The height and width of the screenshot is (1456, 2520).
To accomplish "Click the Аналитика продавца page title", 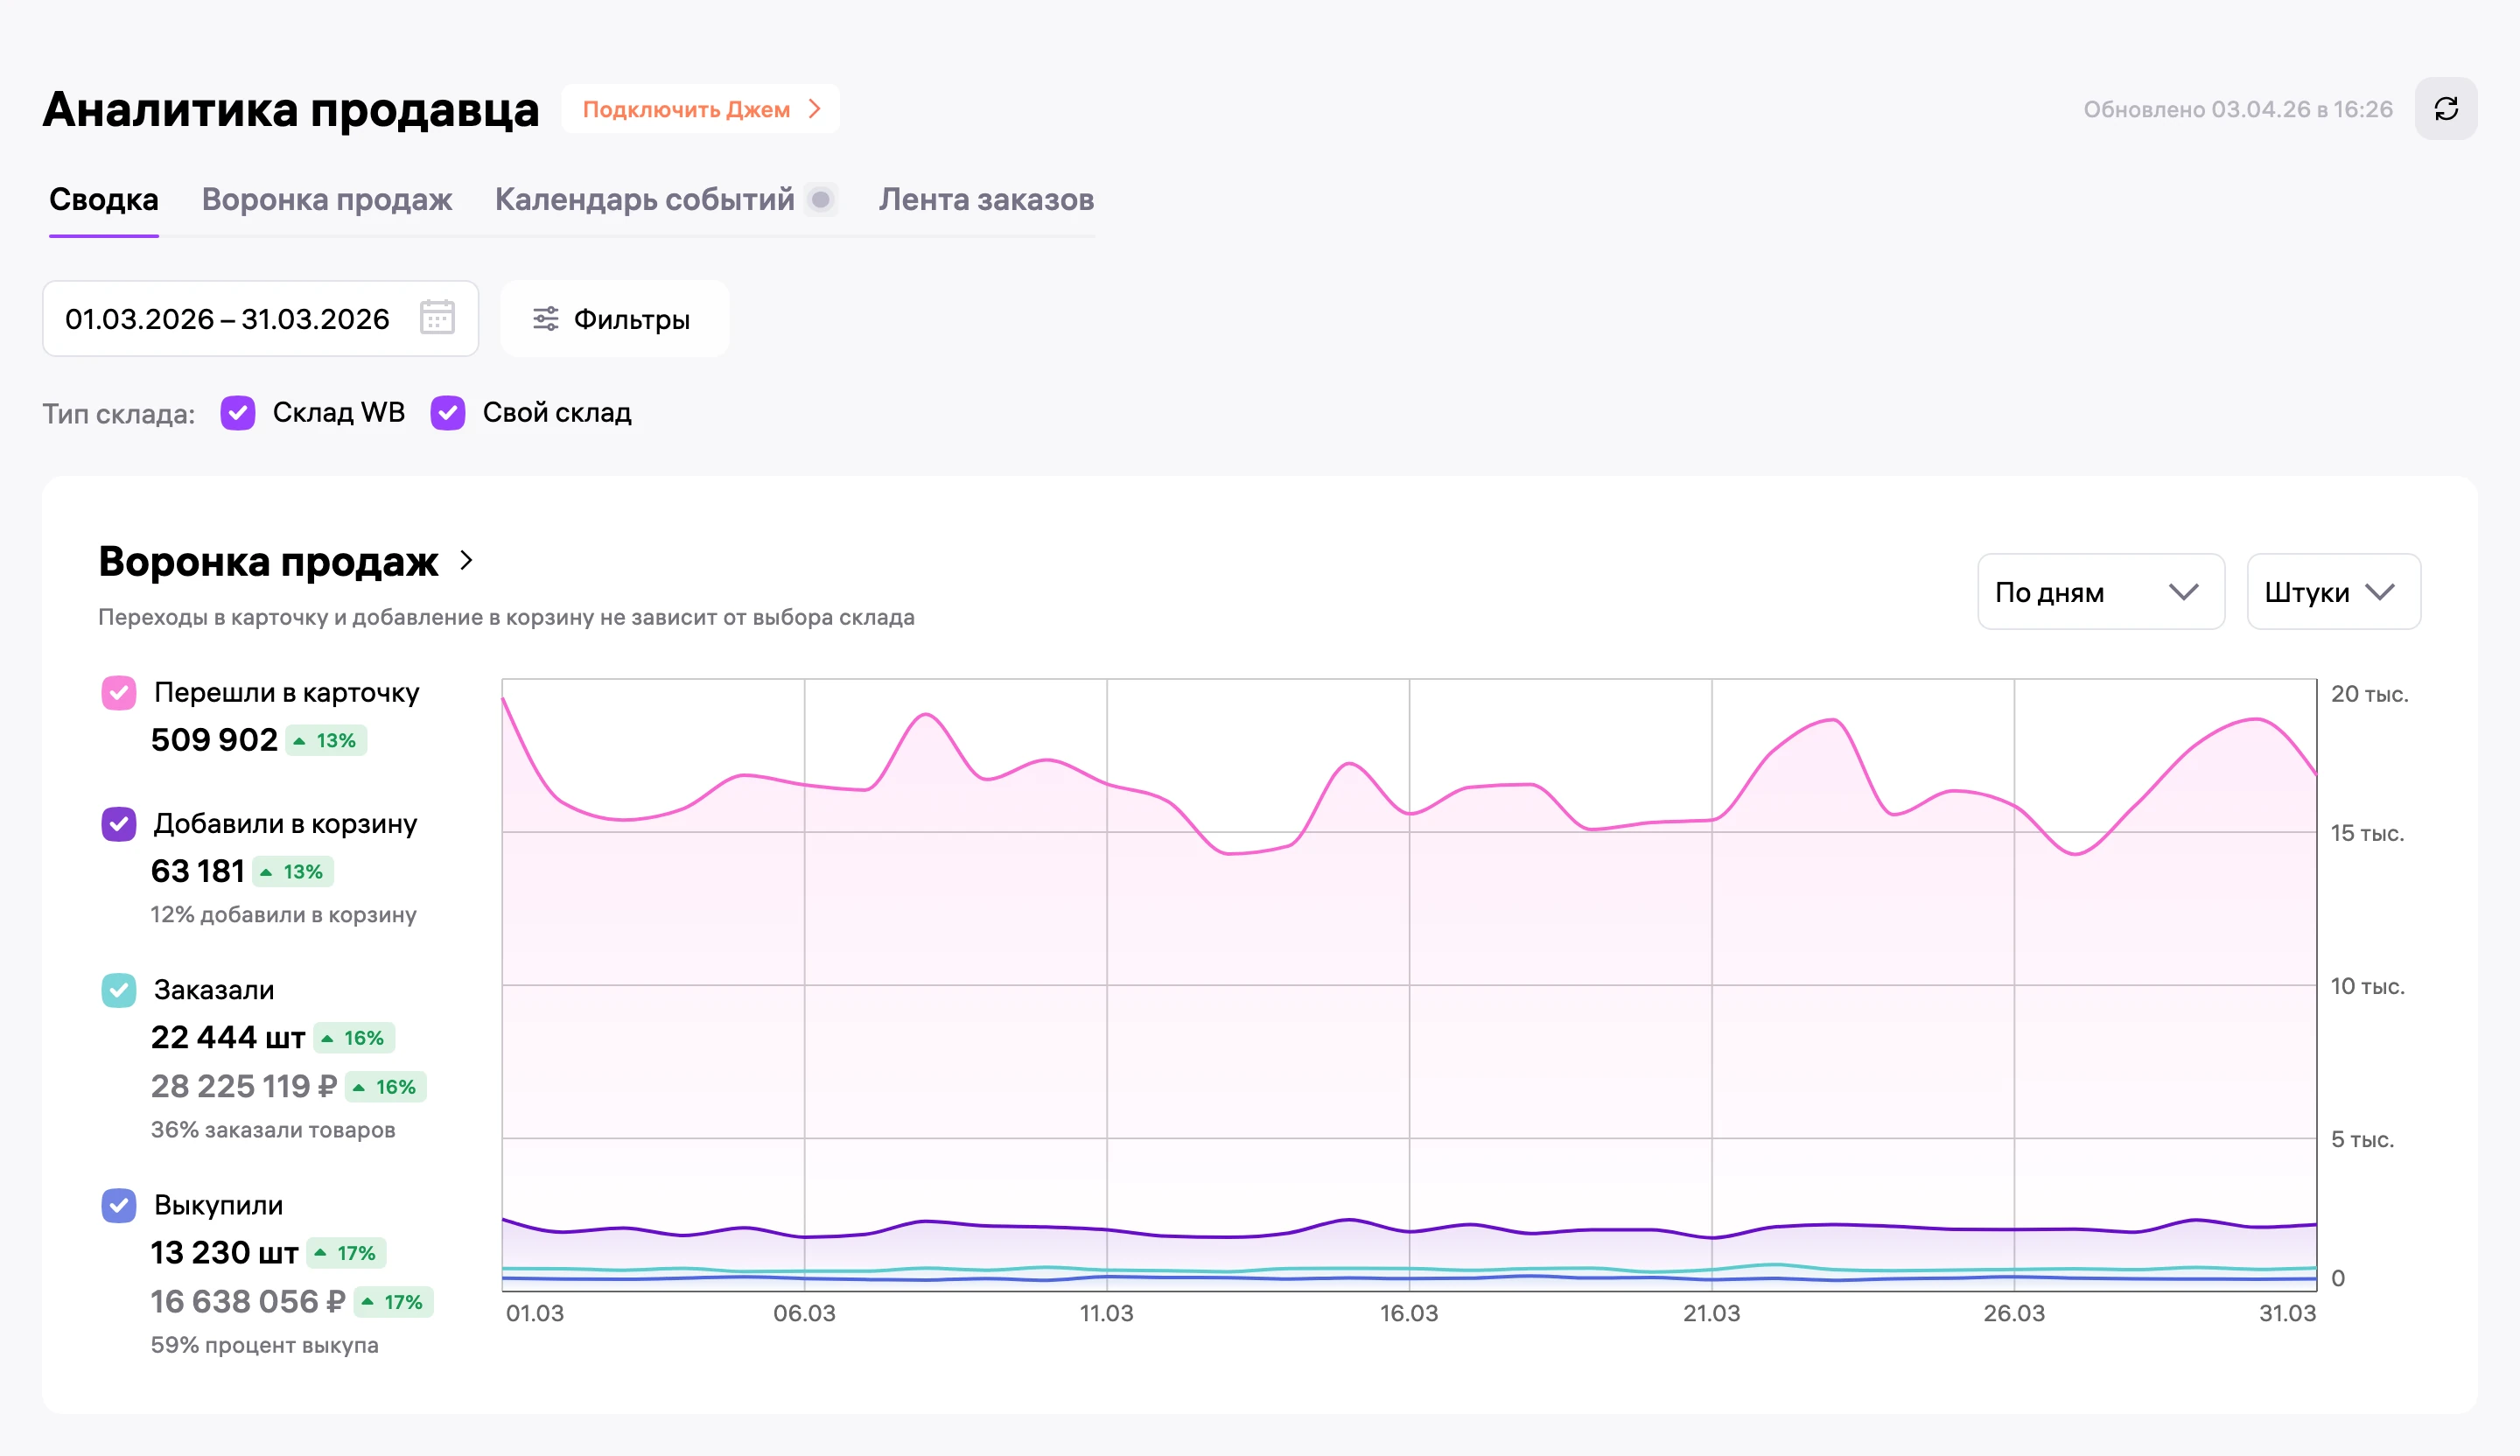I will (x=291, y=109).
